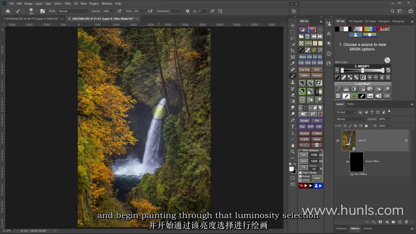The image size is (416, 234).
Task: Click the LM button in TK7 output
Action: [x=387, y=96]
